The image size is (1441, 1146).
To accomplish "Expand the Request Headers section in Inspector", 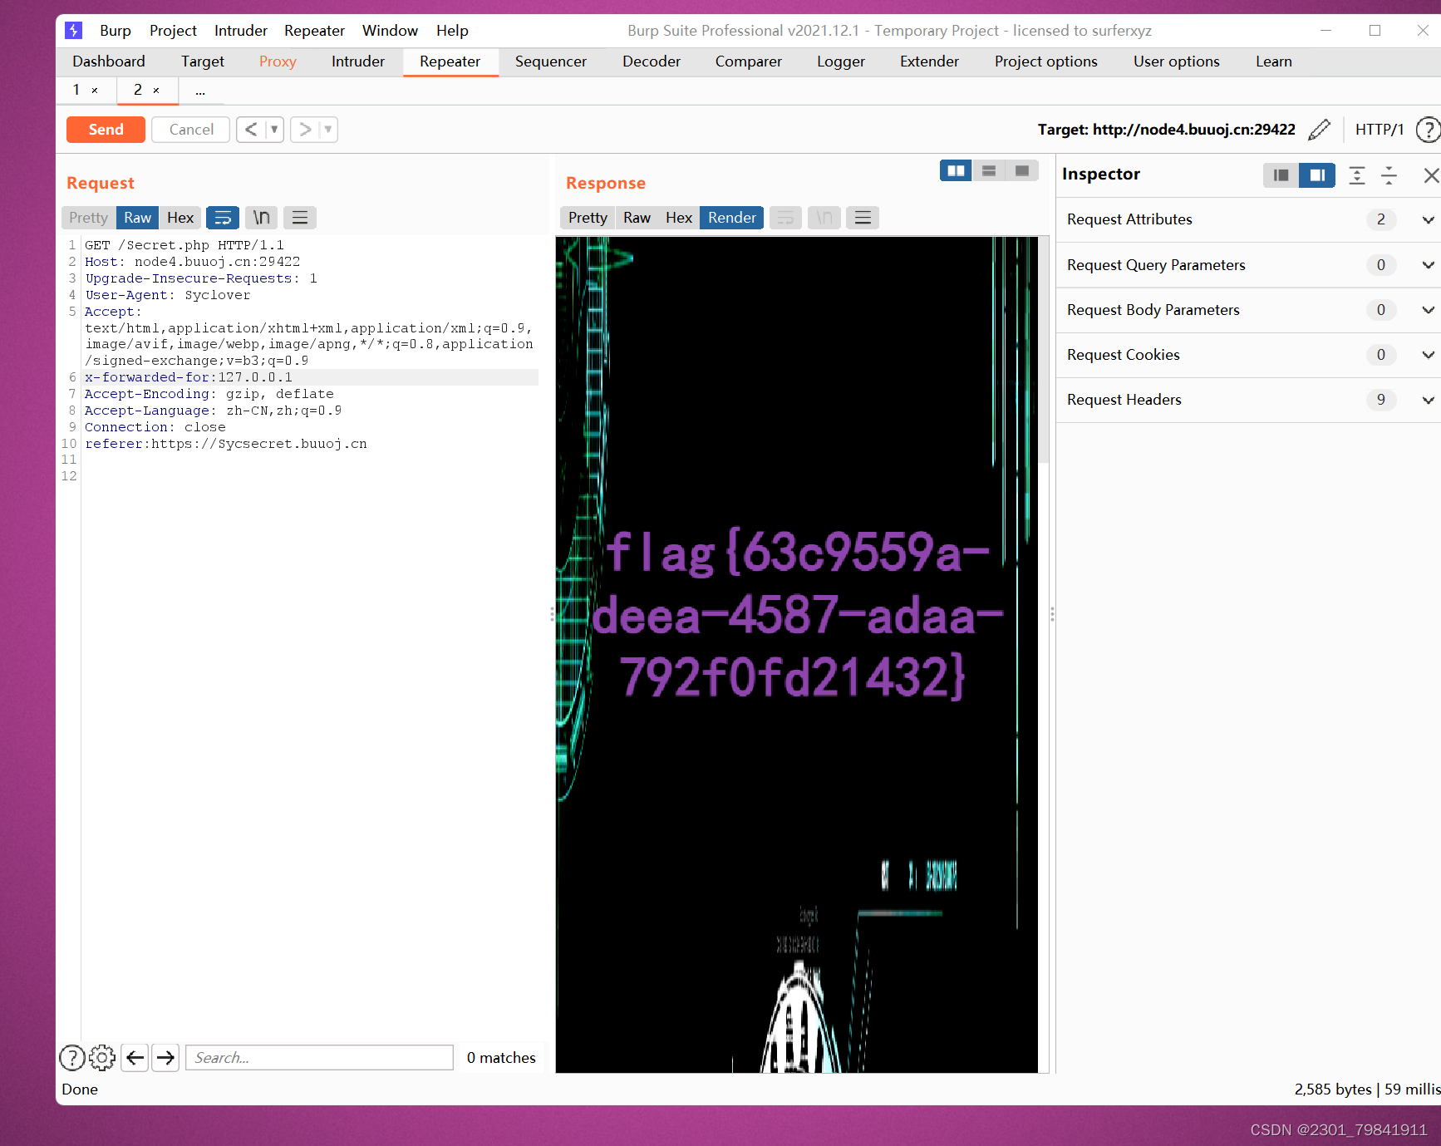I will pyautogui.click(x=1428, y=400).
